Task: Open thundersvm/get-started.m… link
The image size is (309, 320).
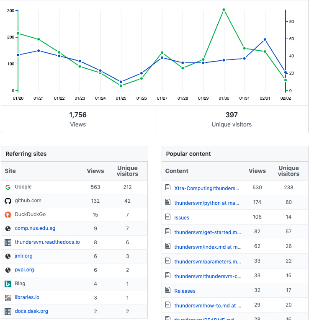Action: click(208, 232)
